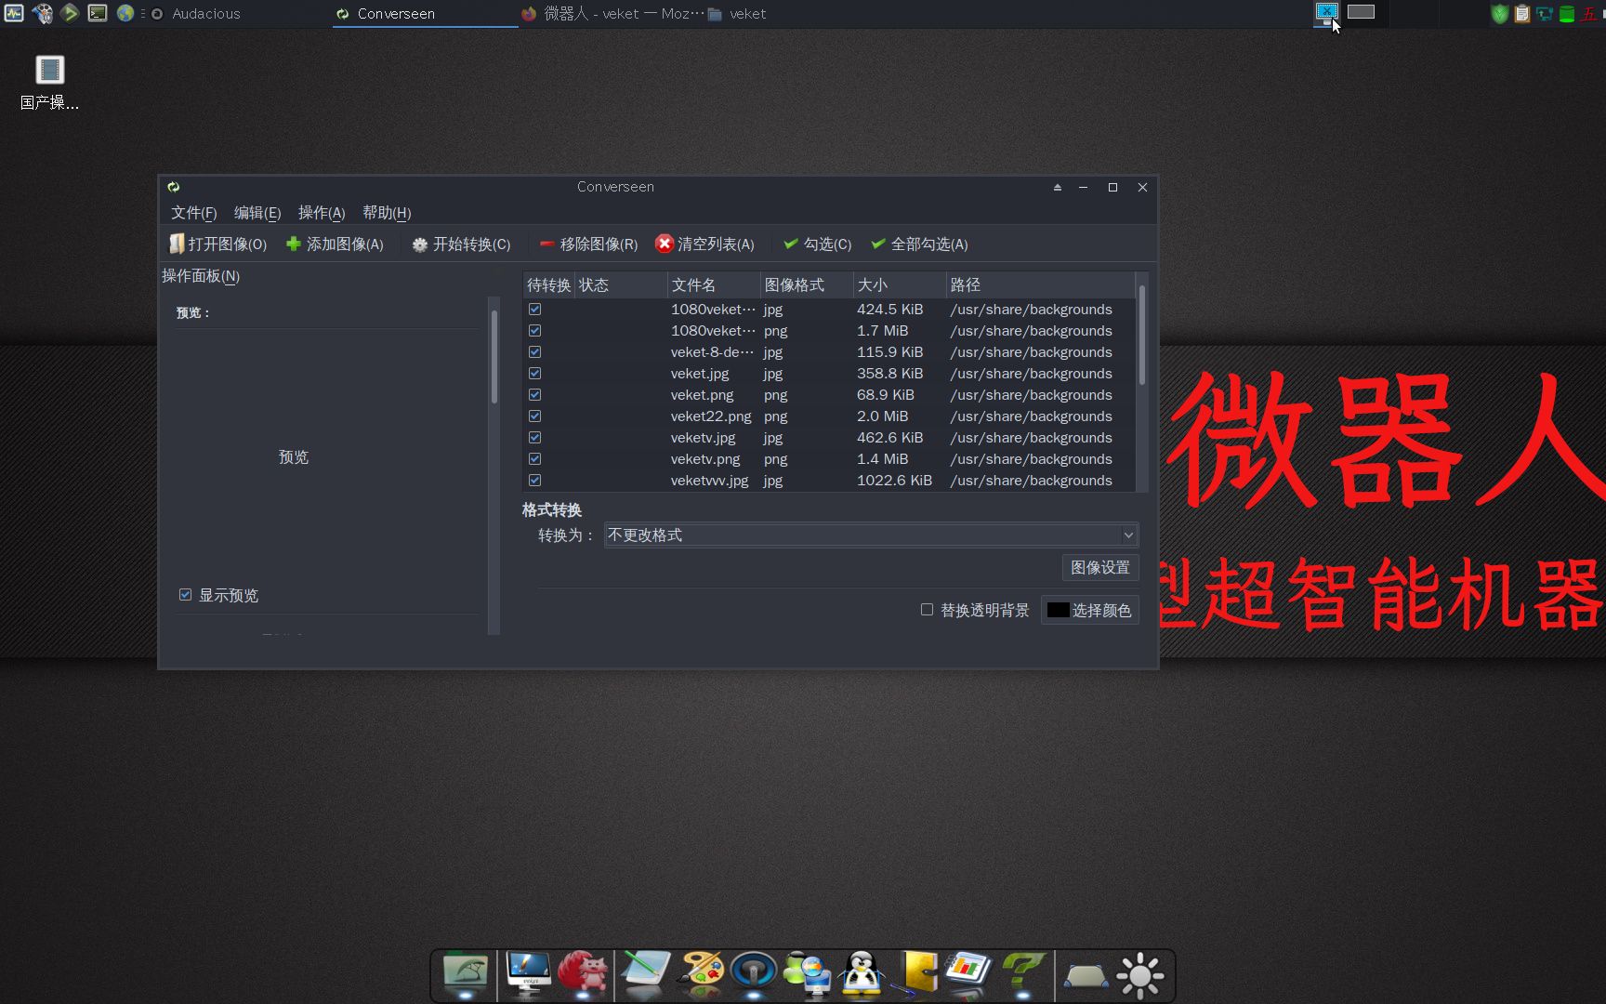The width and height of the screenshot is (1606, 1004).
Task: Click the green shield tray icon
Action: (1499, 14)
